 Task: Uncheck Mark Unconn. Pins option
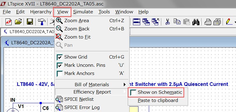point(60,66)
